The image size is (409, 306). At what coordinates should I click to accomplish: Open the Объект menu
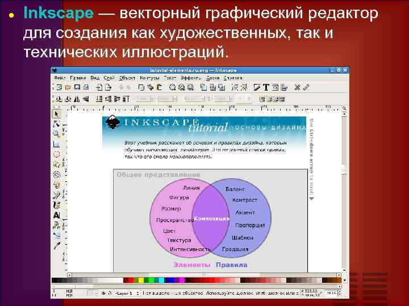pyautogui.click(x=127, y=78)
